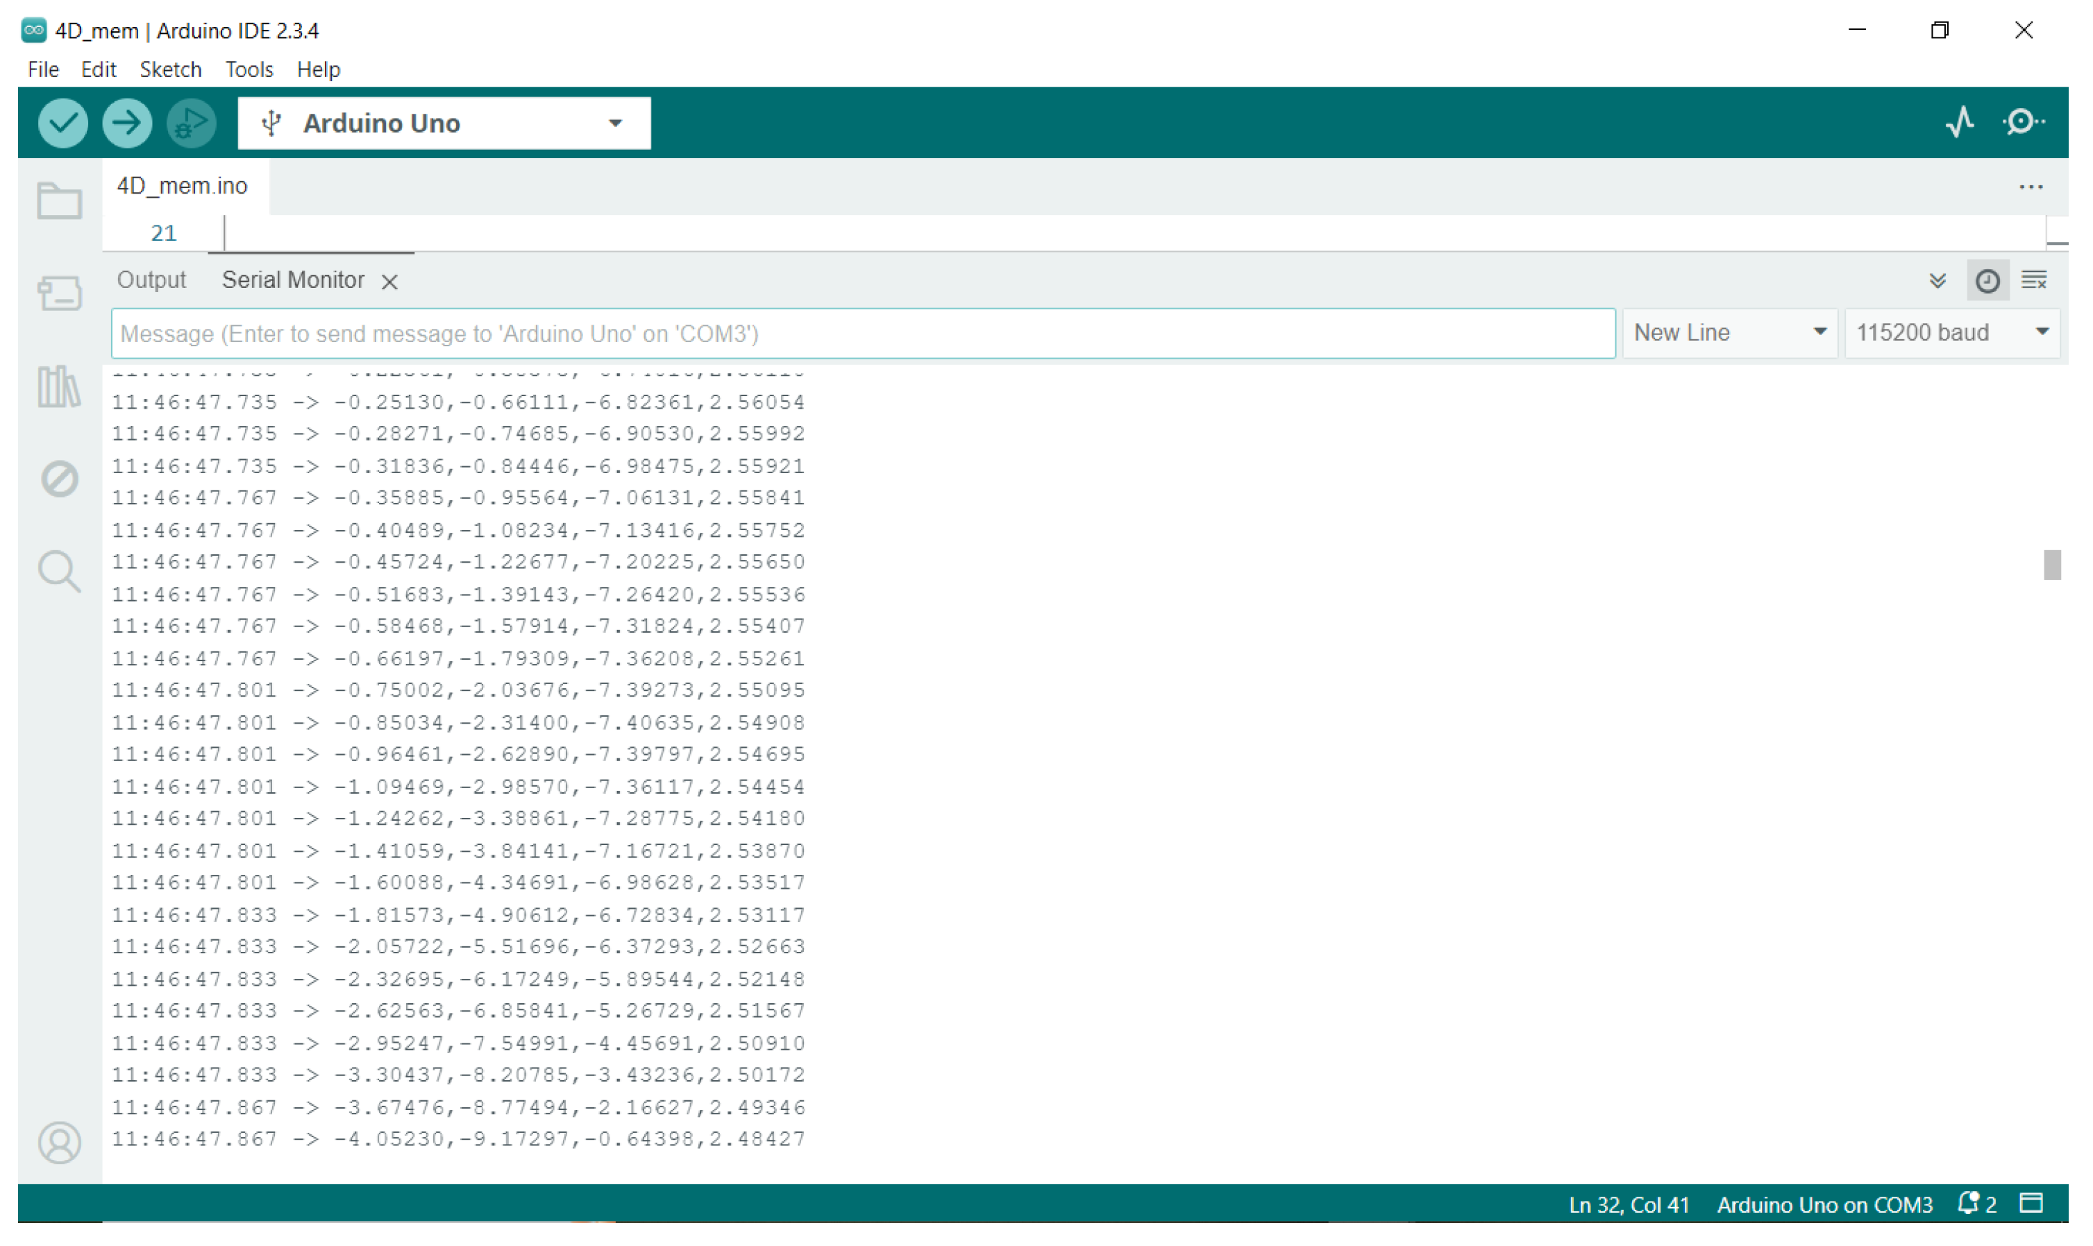
Task: Open the Sketchbook folder sidebar icon
Action: click(x=60, y=200)
